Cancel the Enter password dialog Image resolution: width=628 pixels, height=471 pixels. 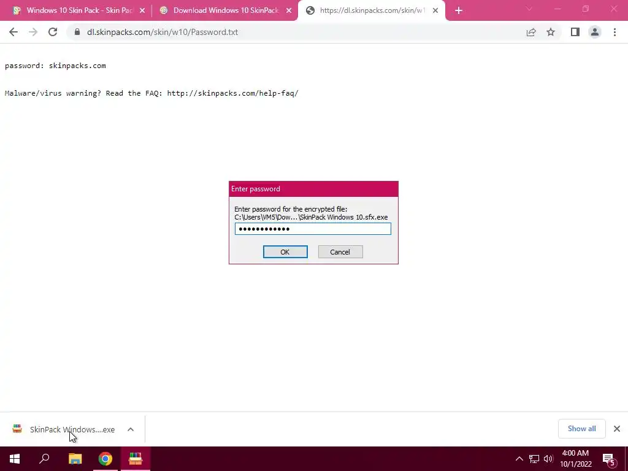(340, 252)
